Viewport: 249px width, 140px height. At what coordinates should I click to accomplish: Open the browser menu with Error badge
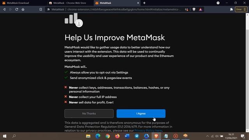tap(241, 9)
